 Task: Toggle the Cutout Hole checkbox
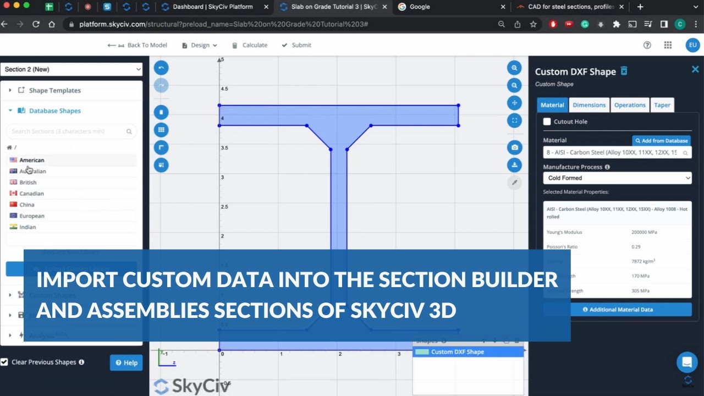click(x=547, y=122)
